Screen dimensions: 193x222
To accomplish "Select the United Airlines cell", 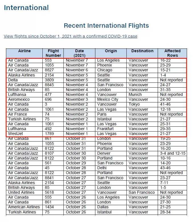I will click(x=24, y=192).
